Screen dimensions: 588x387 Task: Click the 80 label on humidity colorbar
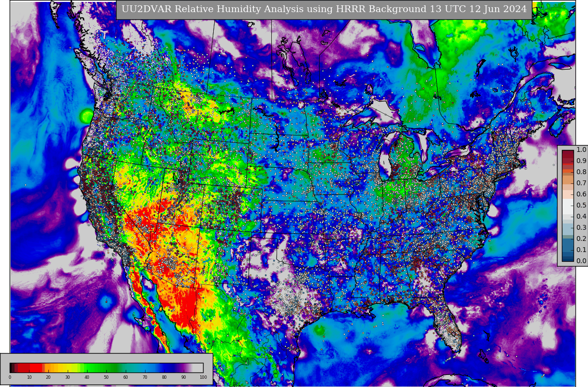tap(164, 377)
